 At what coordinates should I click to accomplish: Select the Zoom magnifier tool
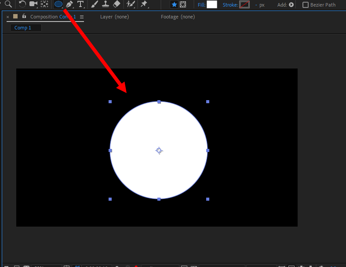tap(8, 4)
